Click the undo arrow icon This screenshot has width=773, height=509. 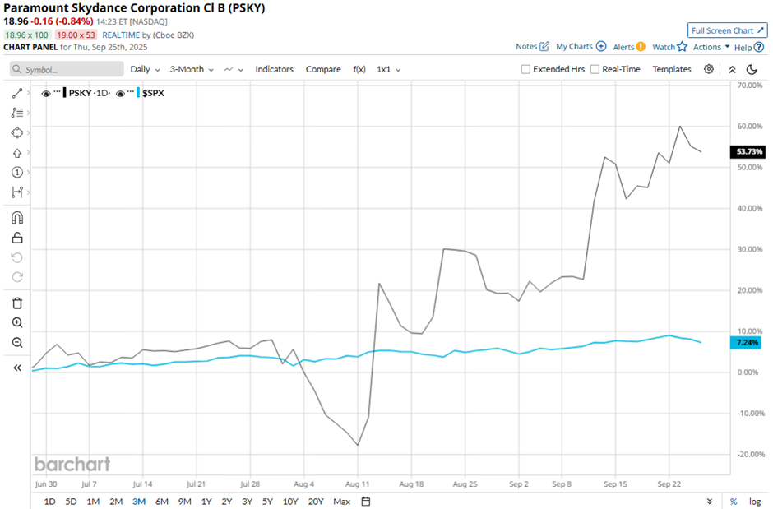17,257
